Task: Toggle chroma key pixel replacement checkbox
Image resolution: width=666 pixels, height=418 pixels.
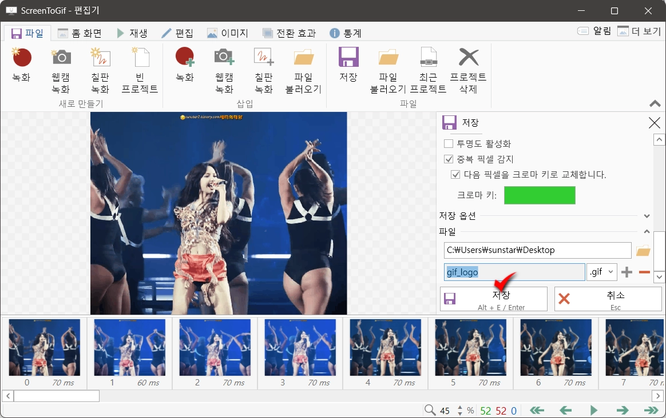Action: 456,174
